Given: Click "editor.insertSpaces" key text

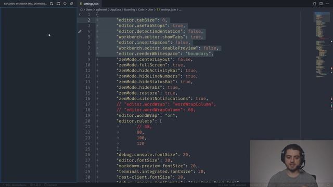Looking at the screenshot, I should point(143,43).
